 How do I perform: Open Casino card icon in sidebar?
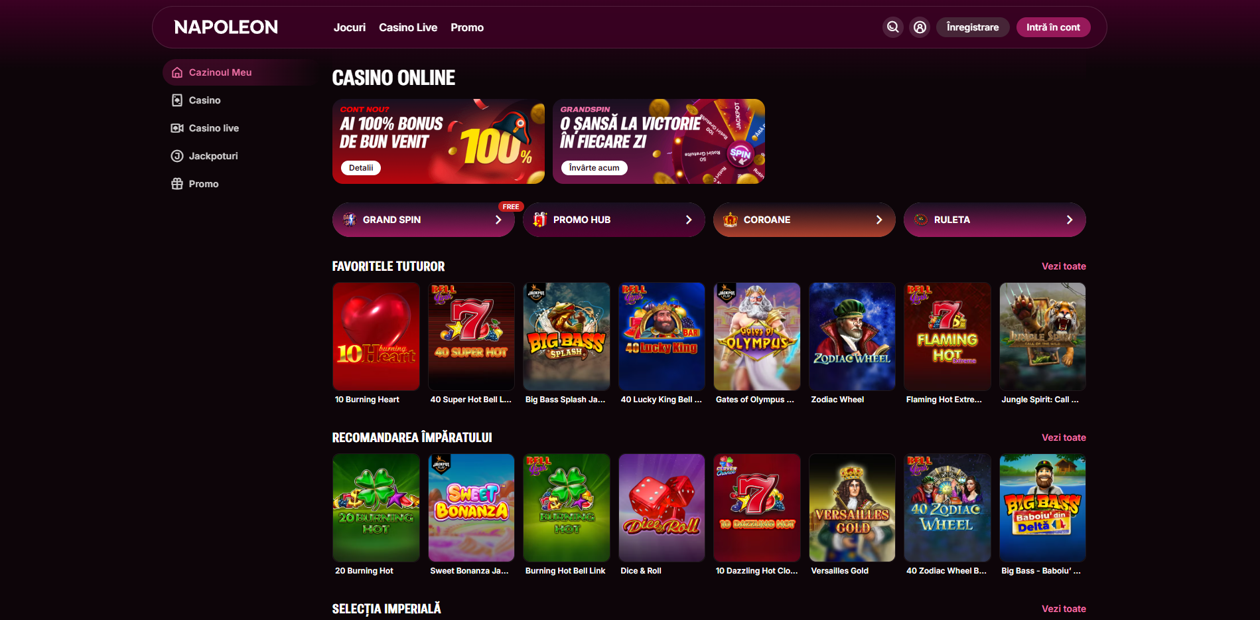pos(177,100)
